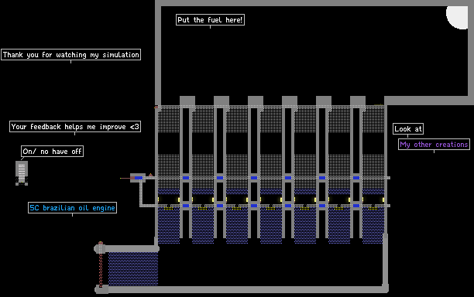
Task: Click the red dotted vertical rod at bottom left
Action: pos(101,270)
